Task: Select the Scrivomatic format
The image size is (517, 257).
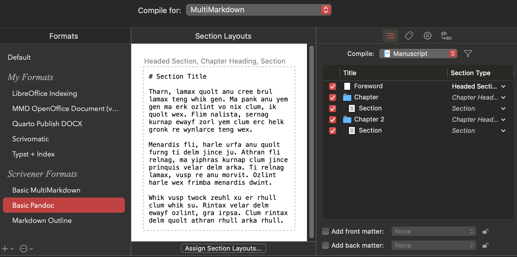Action: (31, 139)
